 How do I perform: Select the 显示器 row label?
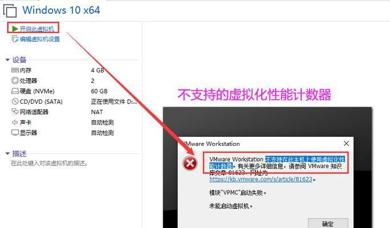(x=29, y=132)
